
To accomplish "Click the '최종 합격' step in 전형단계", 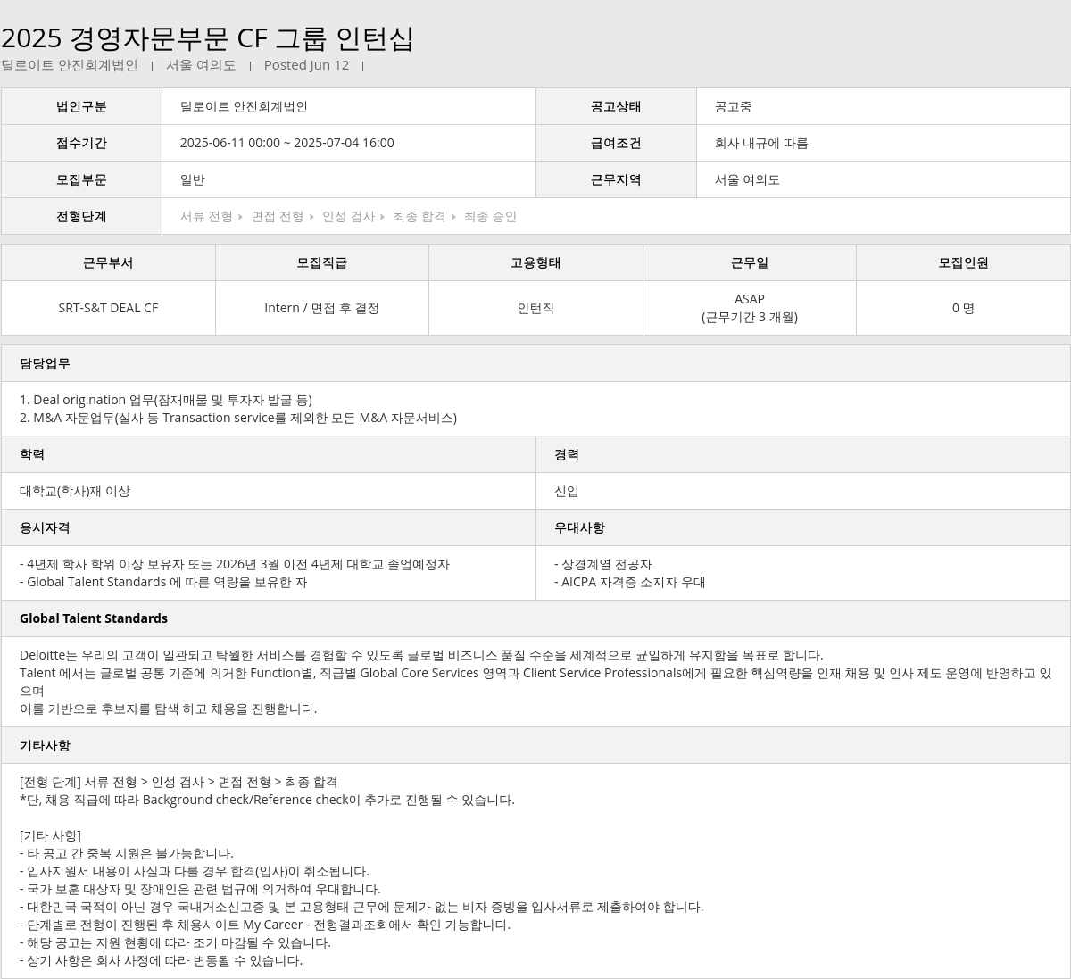I will click(x=419, y=216).
